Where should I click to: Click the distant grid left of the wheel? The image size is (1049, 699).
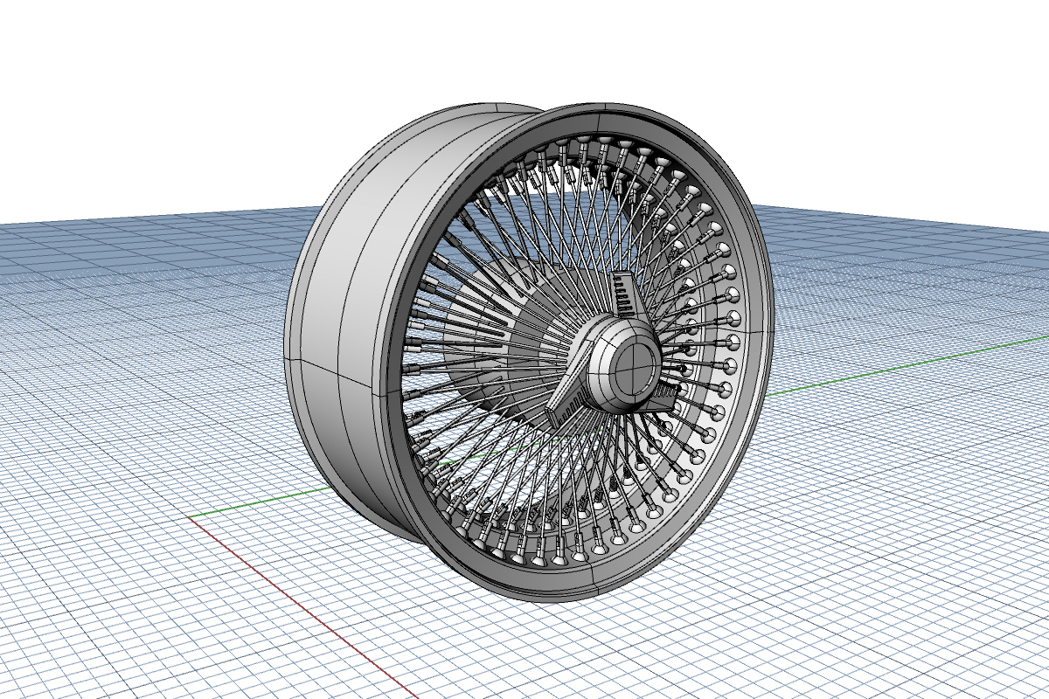click(131, 262)
